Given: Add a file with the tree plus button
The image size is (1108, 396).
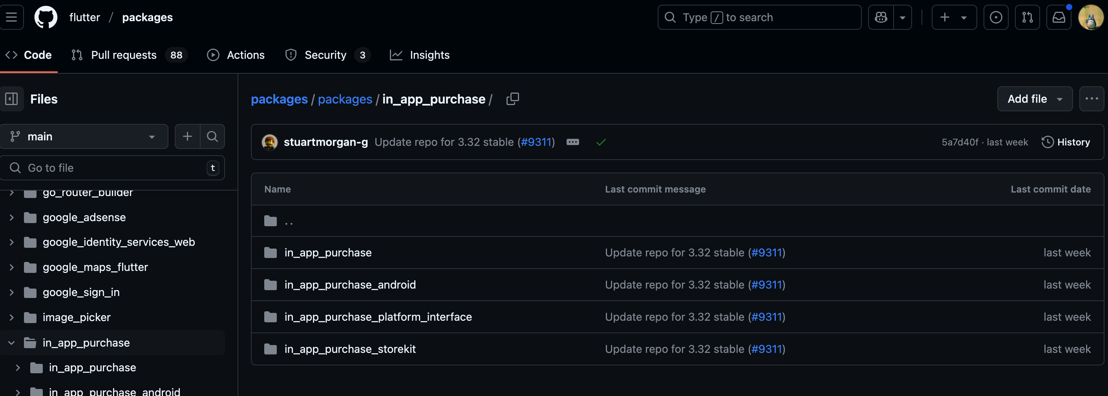Looking at the screenshot, I should pyautogui.click(x=187, y=136).
